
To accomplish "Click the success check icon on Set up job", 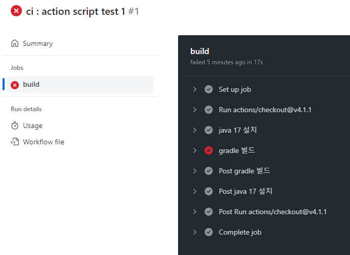I will [x=209, y=89].
